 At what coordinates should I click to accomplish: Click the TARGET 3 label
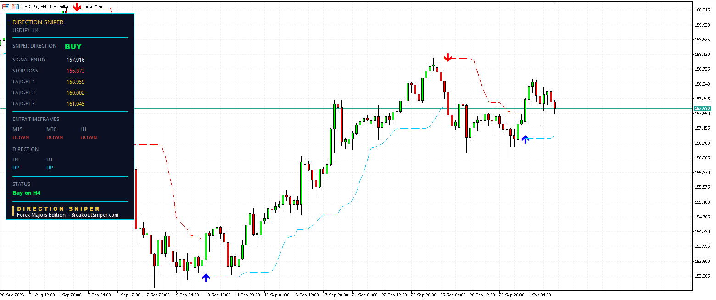(23, 104)
